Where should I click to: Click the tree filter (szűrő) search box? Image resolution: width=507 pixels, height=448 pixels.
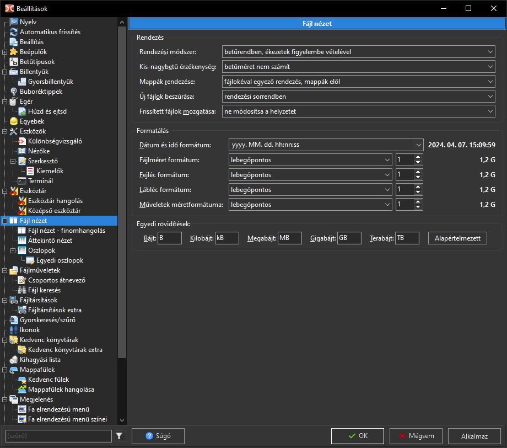click(58, 436)
